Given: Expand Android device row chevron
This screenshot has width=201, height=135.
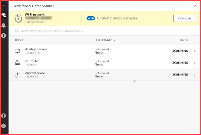Looking at the screenshot, I should (195, 75).
